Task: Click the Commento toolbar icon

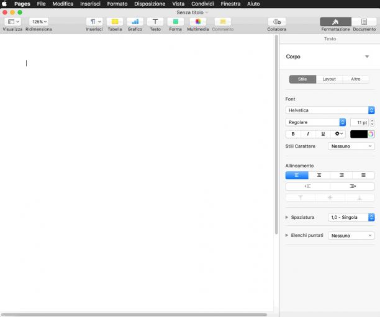Action: click(x=223, y=22)
